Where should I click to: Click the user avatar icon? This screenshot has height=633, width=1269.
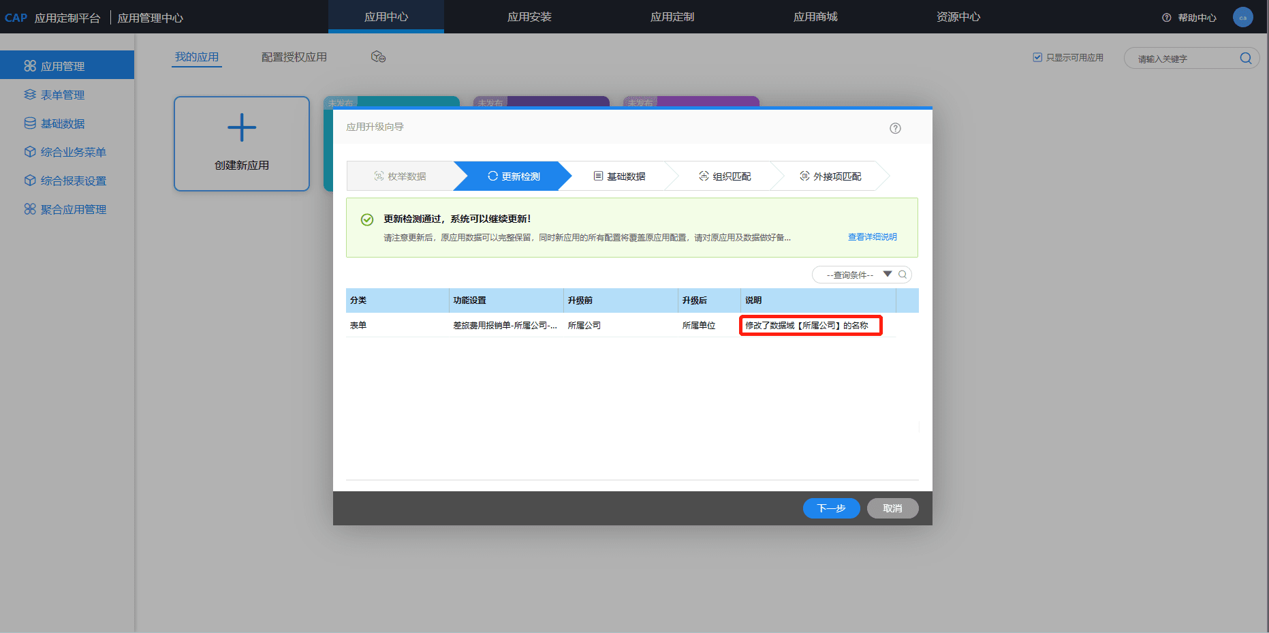(1242, 17)
